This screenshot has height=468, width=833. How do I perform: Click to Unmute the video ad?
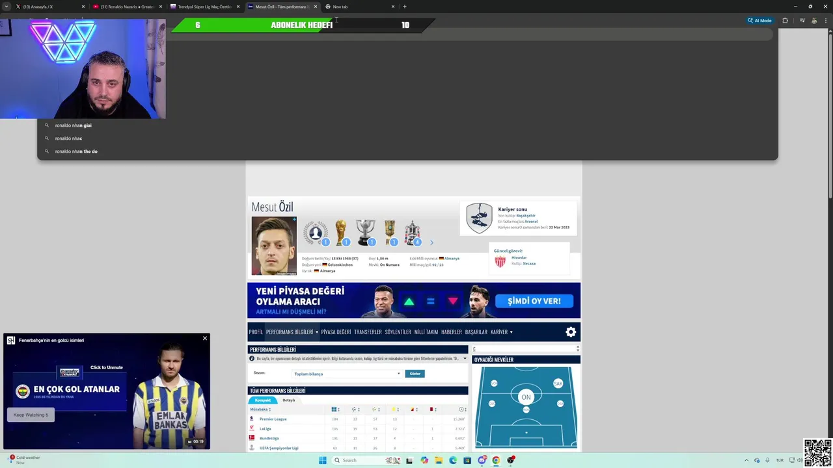pyautogui.click(x=106, y=367)
